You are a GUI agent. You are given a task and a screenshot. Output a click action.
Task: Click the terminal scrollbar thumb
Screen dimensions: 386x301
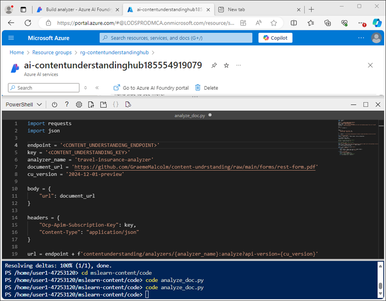(380, 286)
